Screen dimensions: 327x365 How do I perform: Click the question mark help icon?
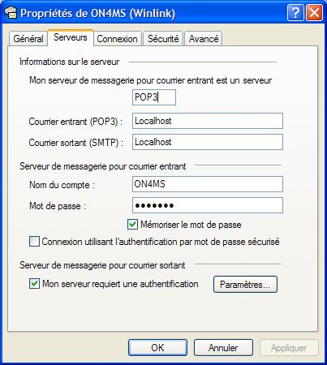[295, 13]
